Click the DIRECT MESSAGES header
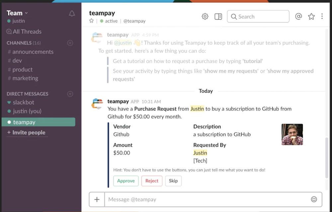332x212 pixels. pos(28,94)
